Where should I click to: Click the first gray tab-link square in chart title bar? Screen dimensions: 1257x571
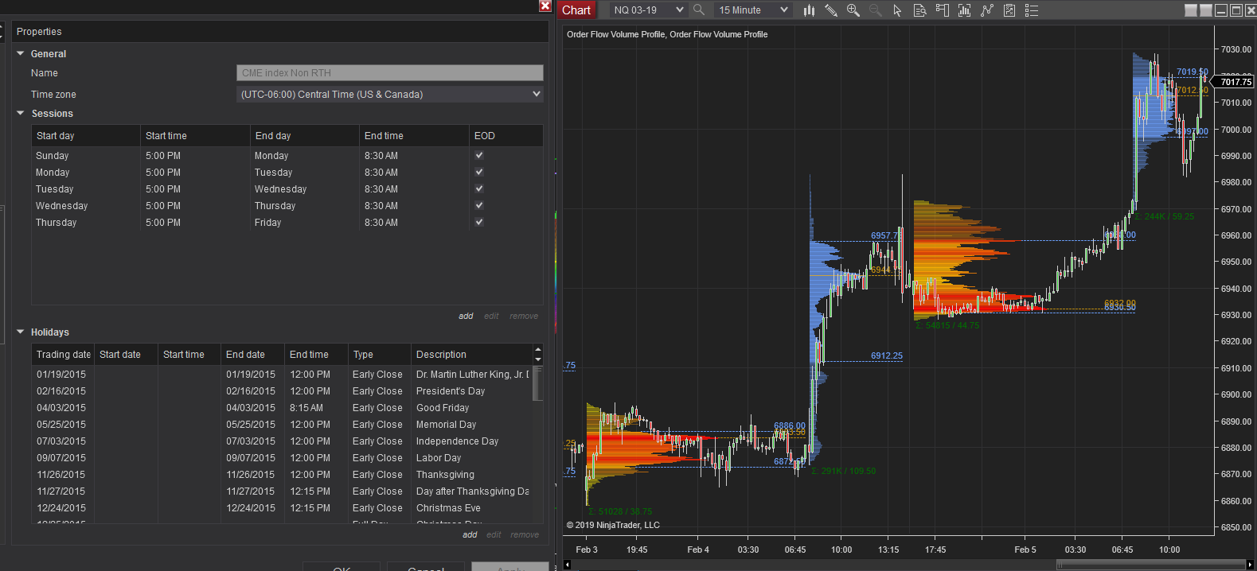tap(1191, 10)
